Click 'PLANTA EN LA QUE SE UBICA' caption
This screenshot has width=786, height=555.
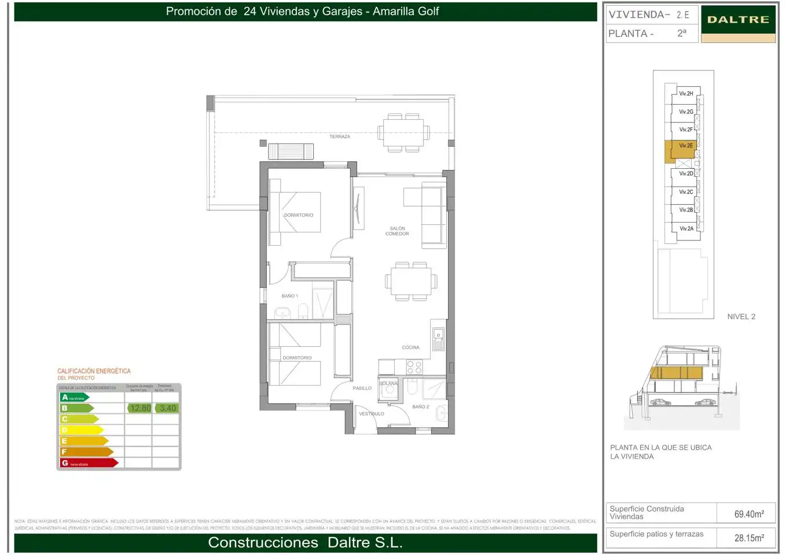pos(660,447)
